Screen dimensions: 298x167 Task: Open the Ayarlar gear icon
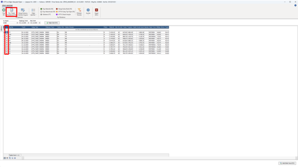click(x=88, y=10)
